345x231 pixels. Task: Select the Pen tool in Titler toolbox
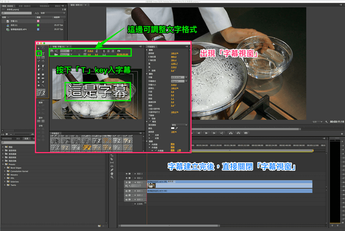(39, 66)
